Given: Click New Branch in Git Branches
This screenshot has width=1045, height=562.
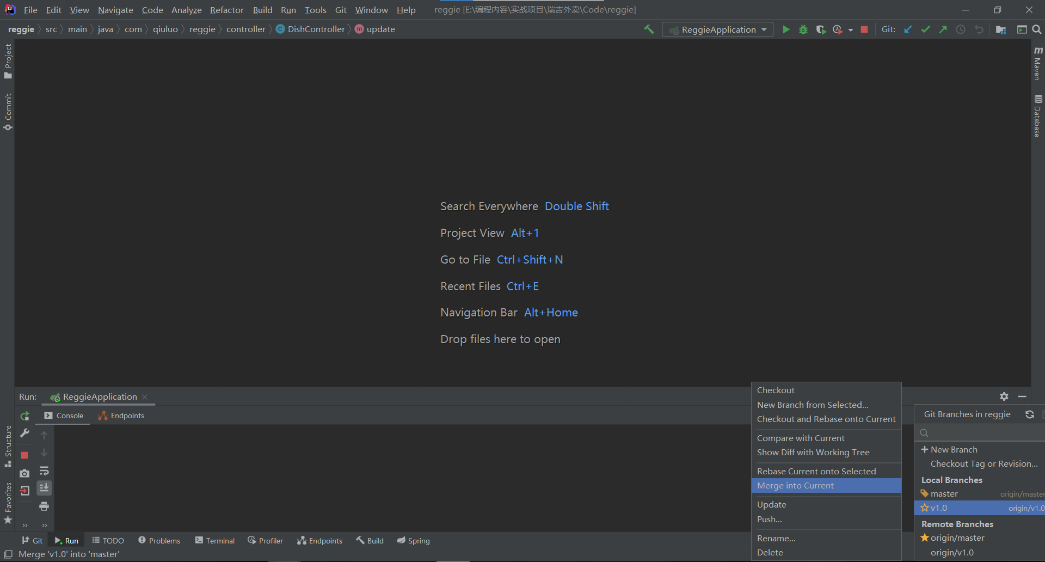Looking at the screenshot, I should (980, 450).
